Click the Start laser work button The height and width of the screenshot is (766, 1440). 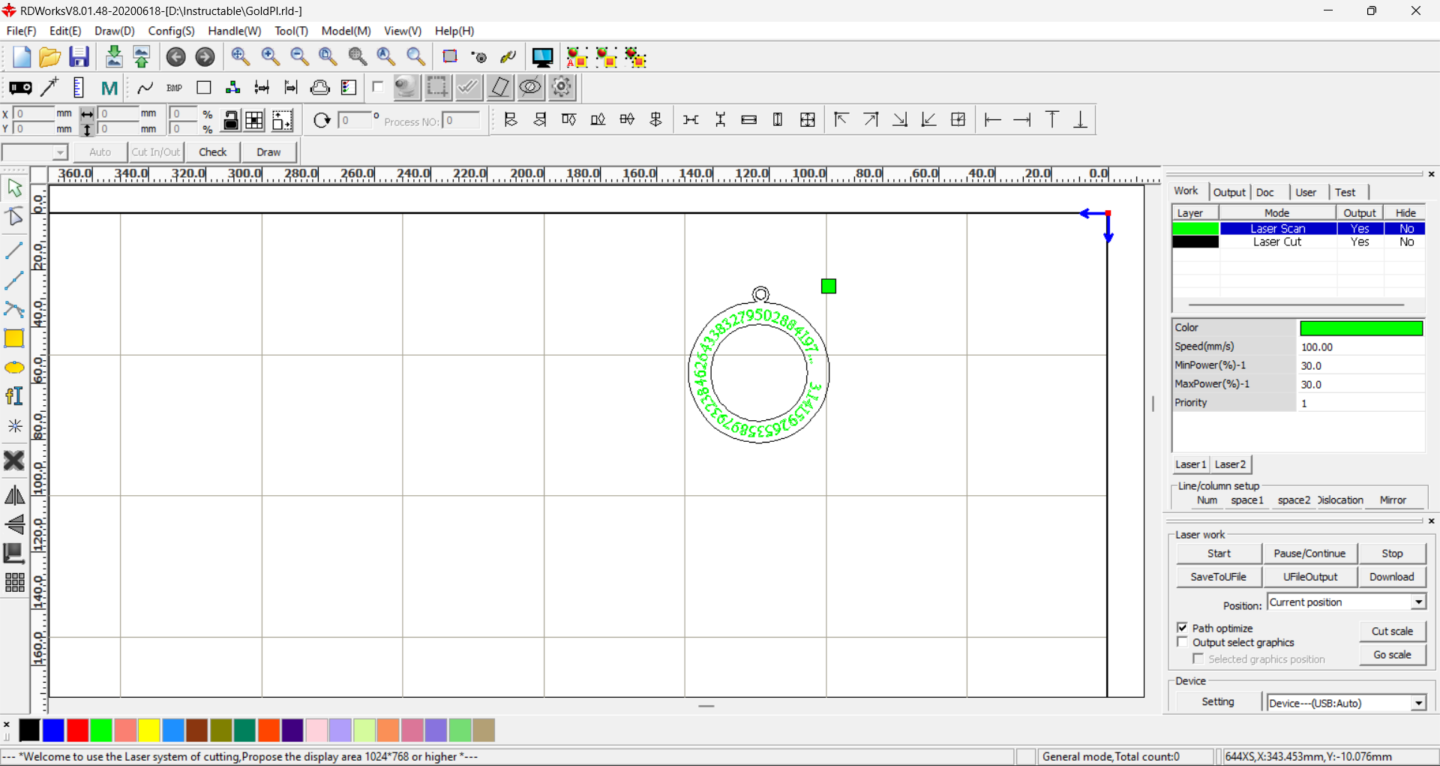[1219, 554]
